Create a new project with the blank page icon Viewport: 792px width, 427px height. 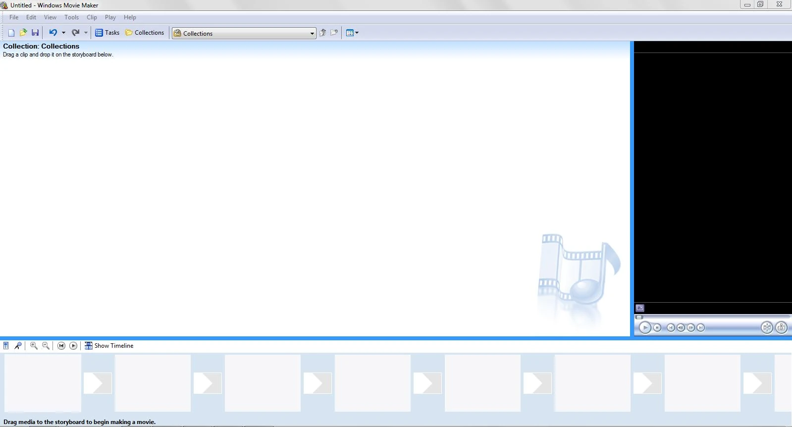[x=11, y=33]
